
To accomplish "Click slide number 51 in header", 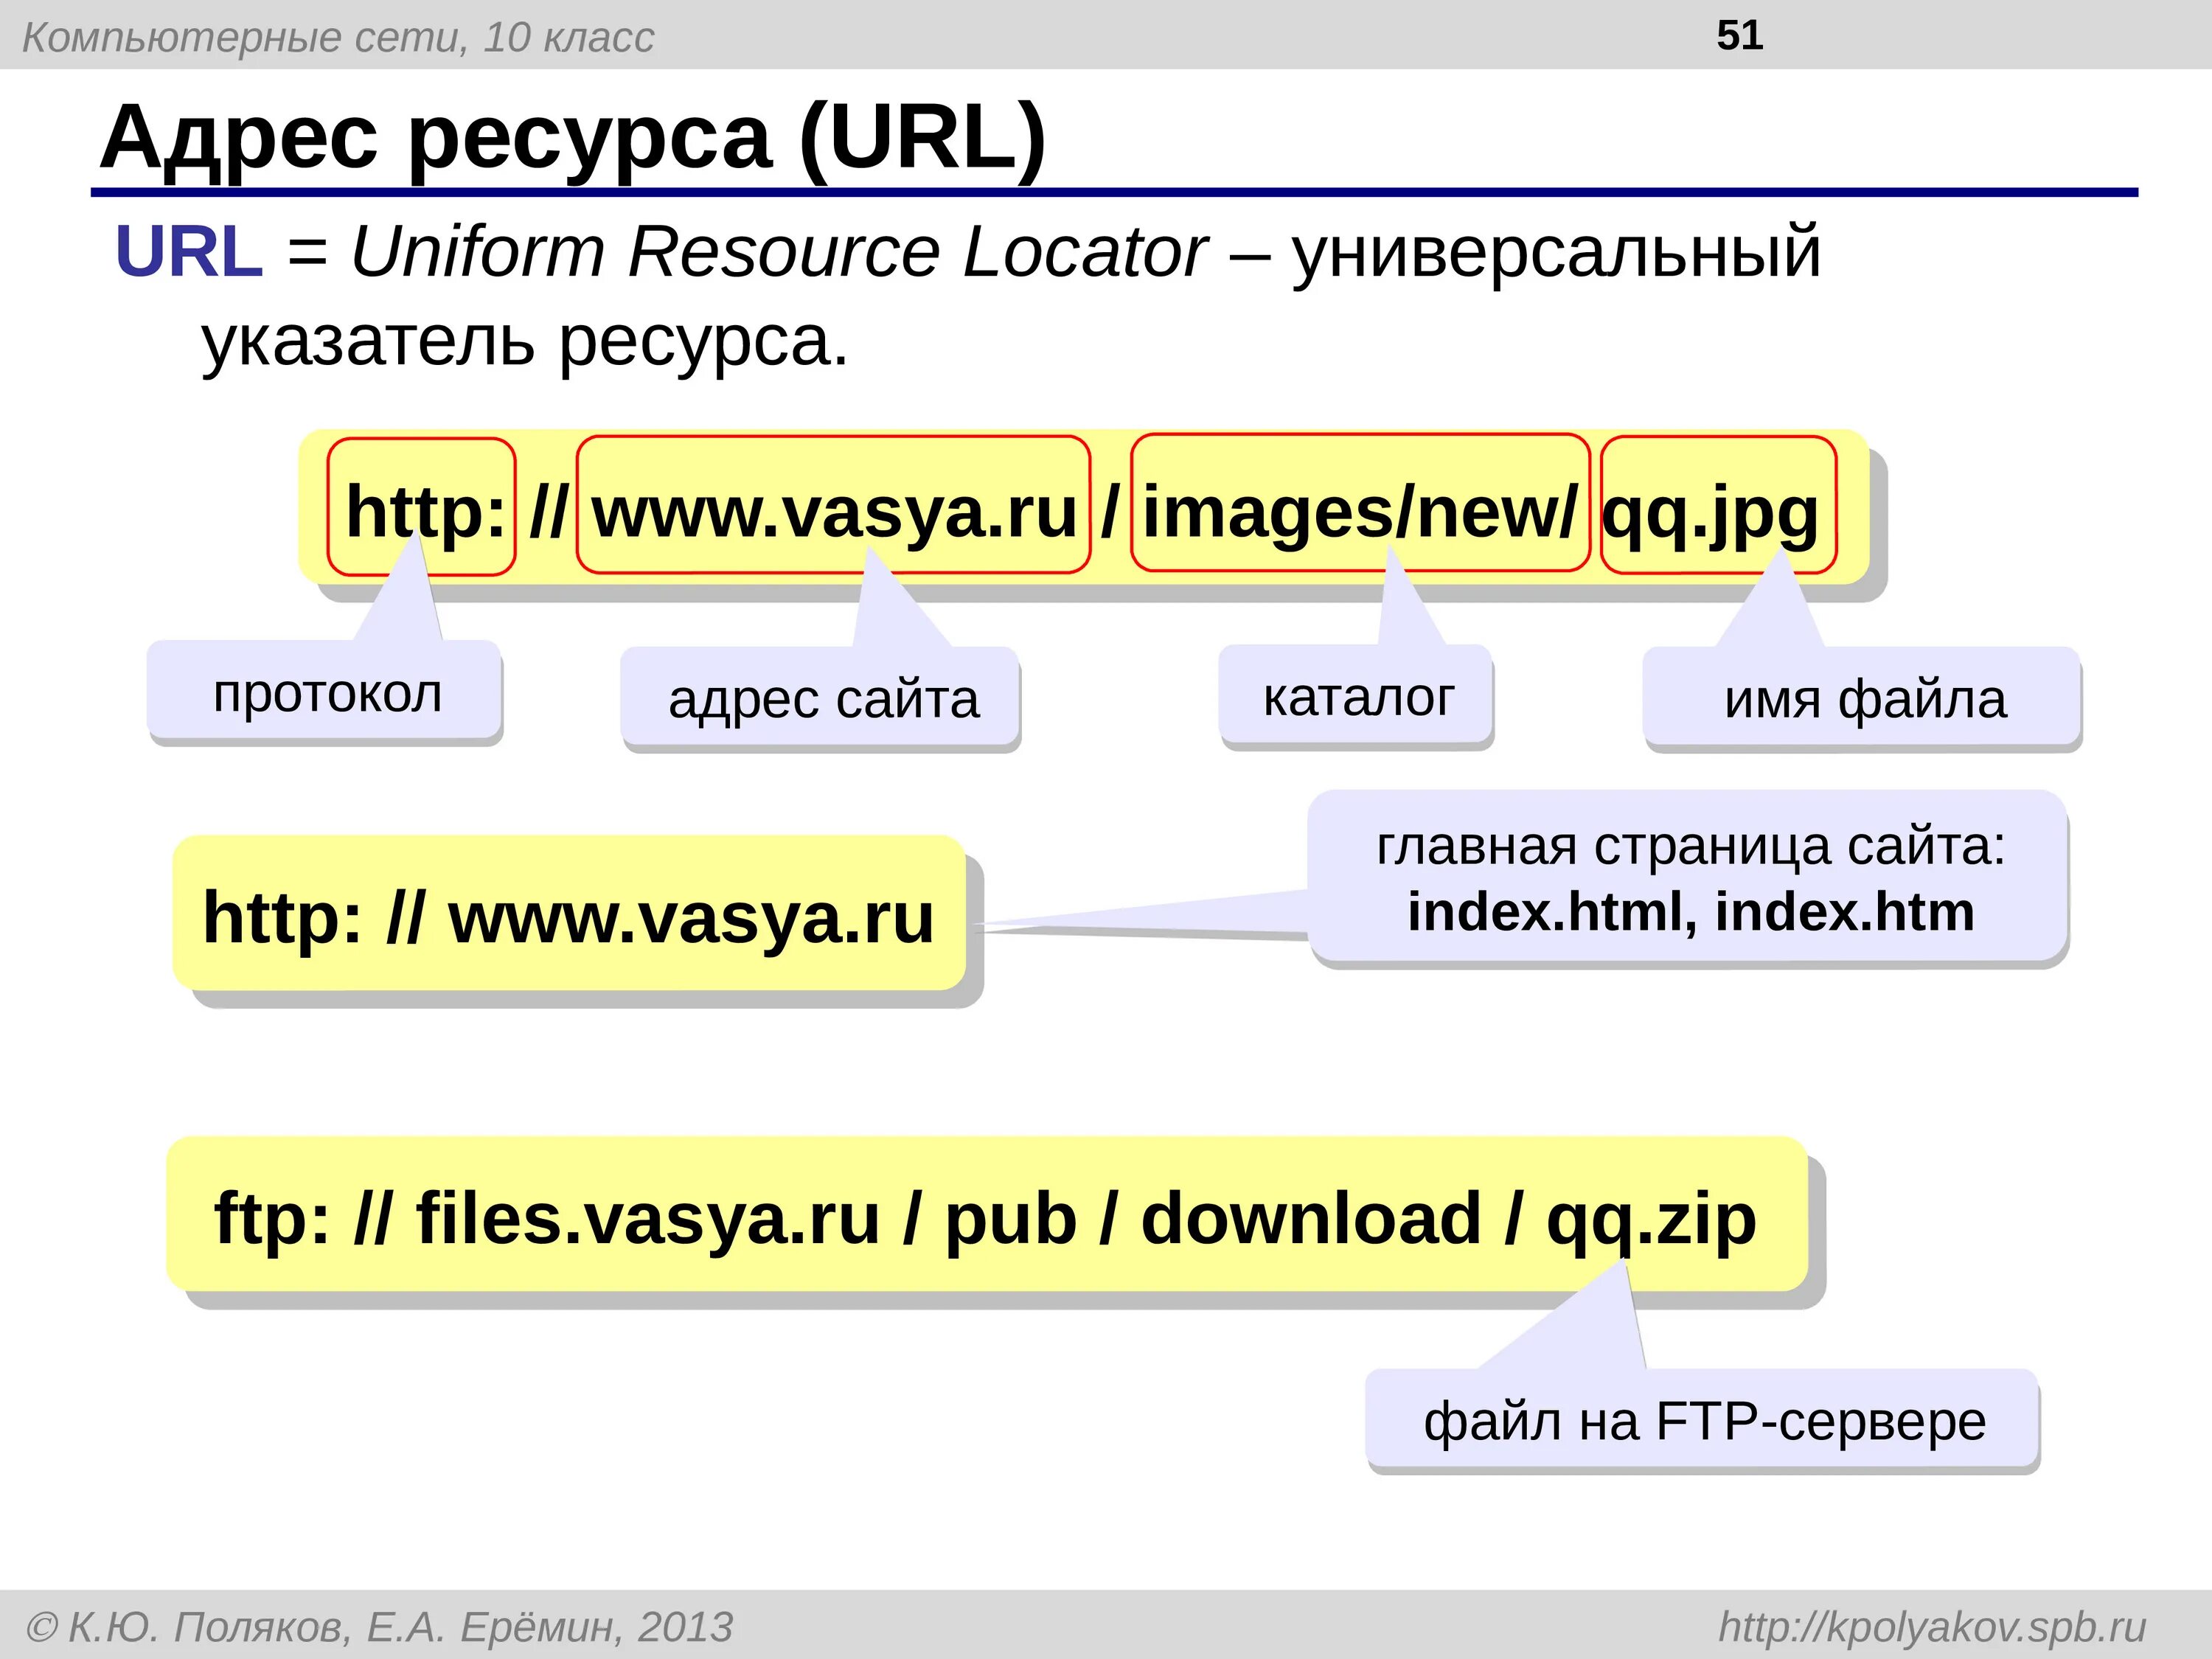I will [1739, 36].
